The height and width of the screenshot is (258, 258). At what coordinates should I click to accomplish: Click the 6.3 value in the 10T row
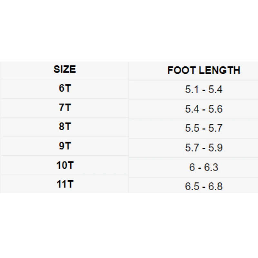(212, 167)
